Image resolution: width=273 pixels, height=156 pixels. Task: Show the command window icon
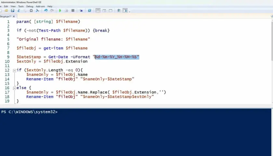click(119, 11)
